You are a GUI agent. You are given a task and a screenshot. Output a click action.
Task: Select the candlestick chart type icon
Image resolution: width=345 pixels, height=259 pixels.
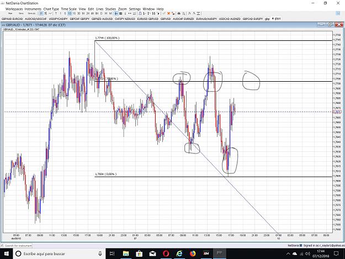[x=41, y=13]
